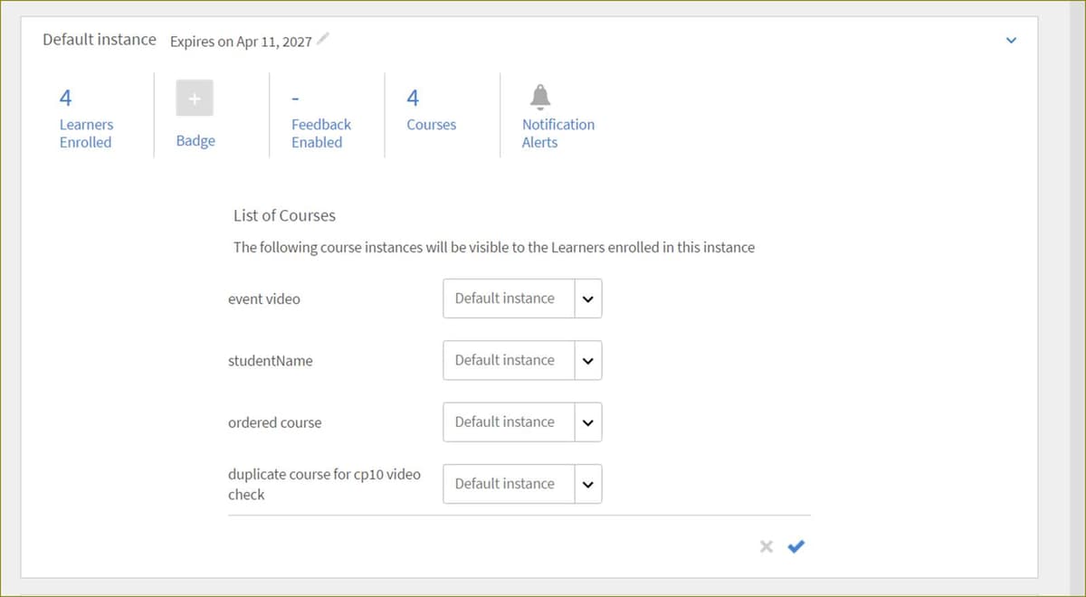Click the Feedback Enabled dash indicator
The height and width of the screenshot is (597, 1086).
pos(294,98)
